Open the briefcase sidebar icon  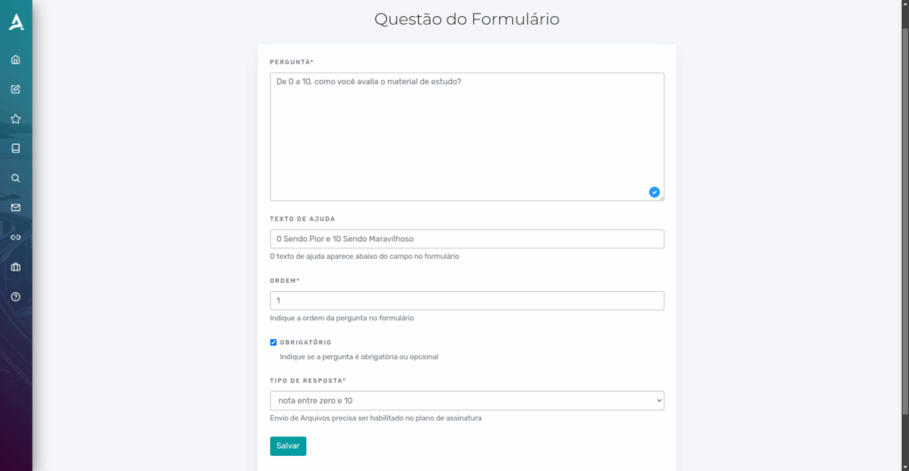16,267
